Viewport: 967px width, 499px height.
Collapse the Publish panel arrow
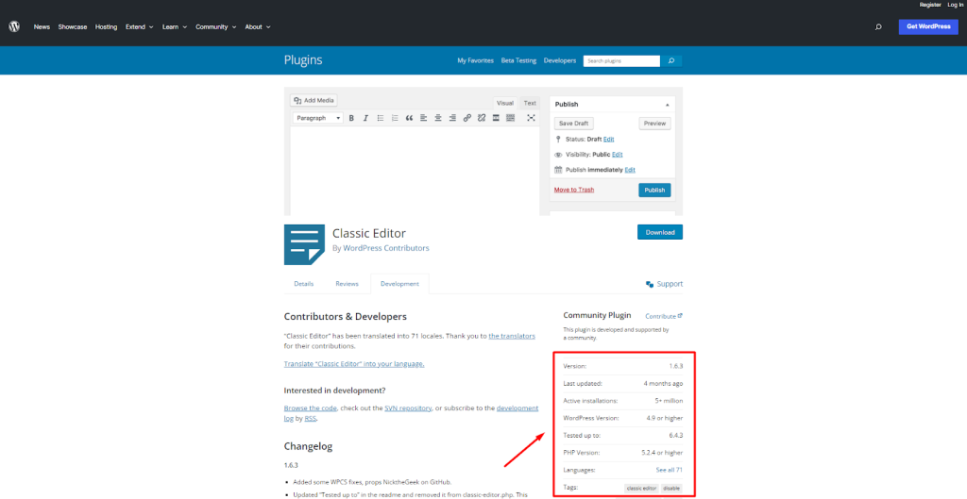668,105
